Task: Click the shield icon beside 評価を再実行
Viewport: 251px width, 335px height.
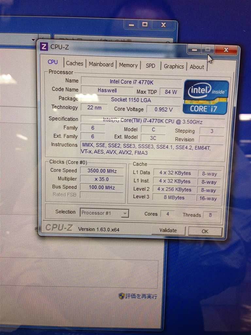Action: tap(122, 296)
